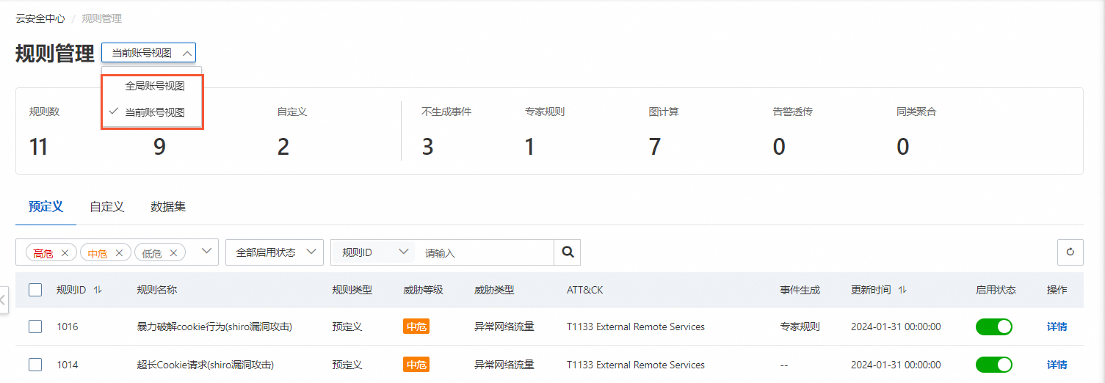Click the 规则名称 column header
Viewport: 1105px width, 383px height.
(157, 290)
